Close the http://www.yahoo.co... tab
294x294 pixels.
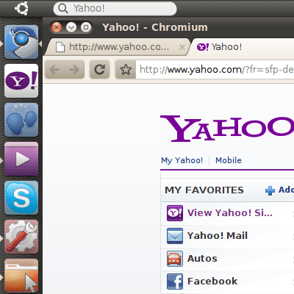coord(182,47)
